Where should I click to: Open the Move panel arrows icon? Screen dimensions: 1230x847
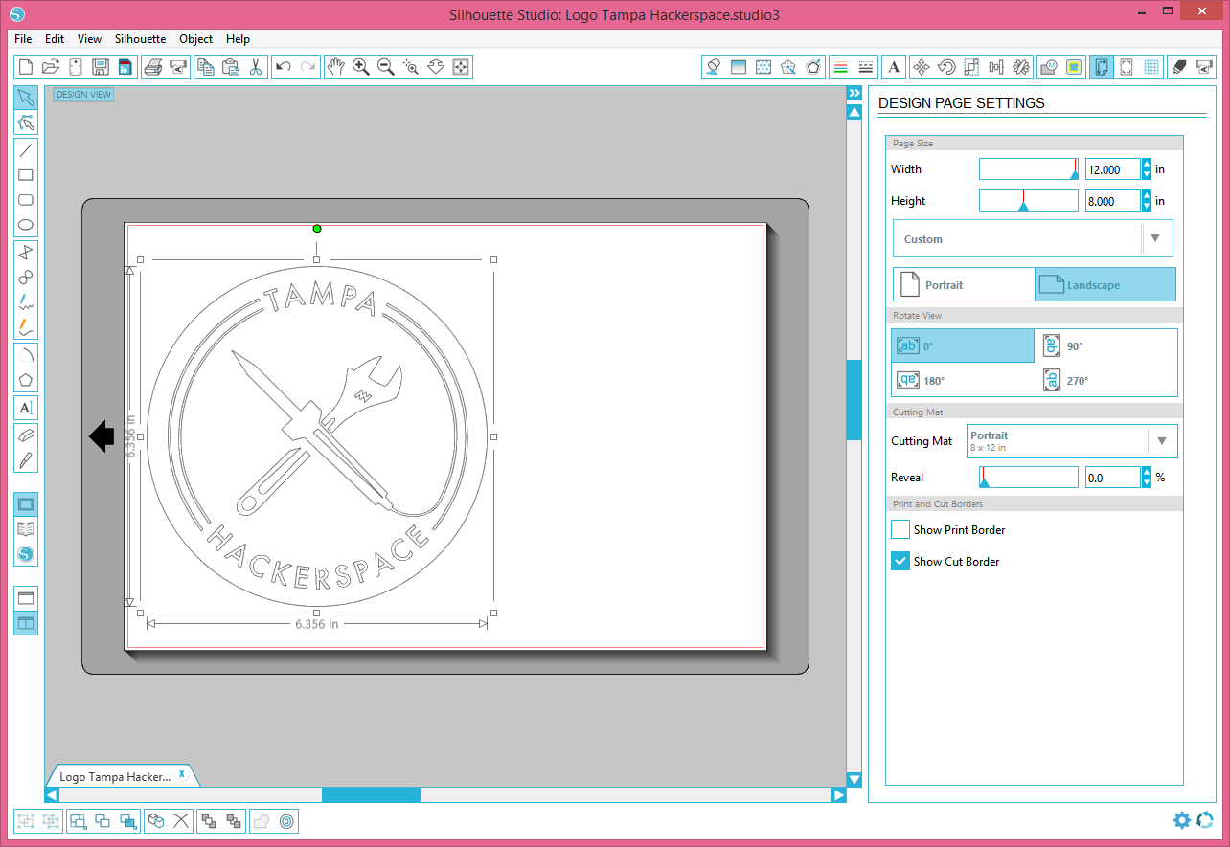pos(922,67)
